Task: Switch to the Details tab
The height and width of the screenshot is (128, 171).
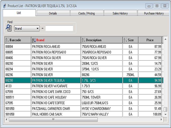Action: (53, 13)
